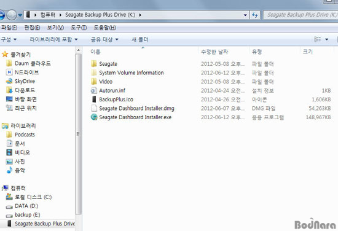Viewport: 338px width, 231px height.
Task: Click the 2012-06-07 date cell
Action: coord(223,108)
